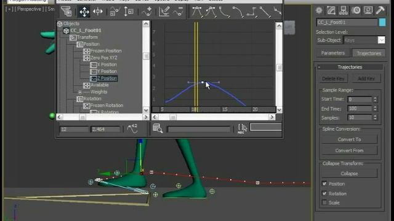This screenshot has height=221, width=394.
Task: Click the Convert From button
Action: pos(349,150)
